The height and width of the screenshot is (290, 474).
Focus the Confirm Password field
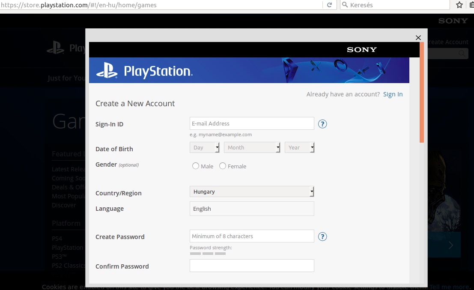252,266
